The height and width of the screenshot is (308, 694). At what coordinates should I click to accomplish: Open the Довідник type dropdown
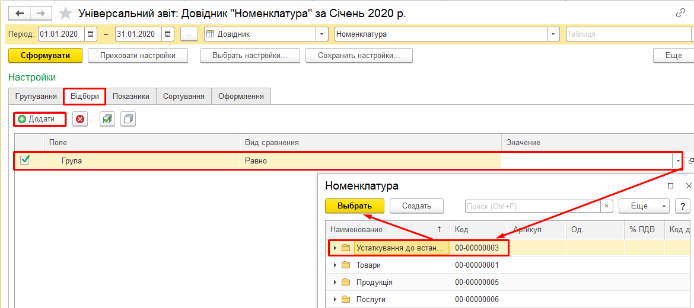(x=321, y=34)
